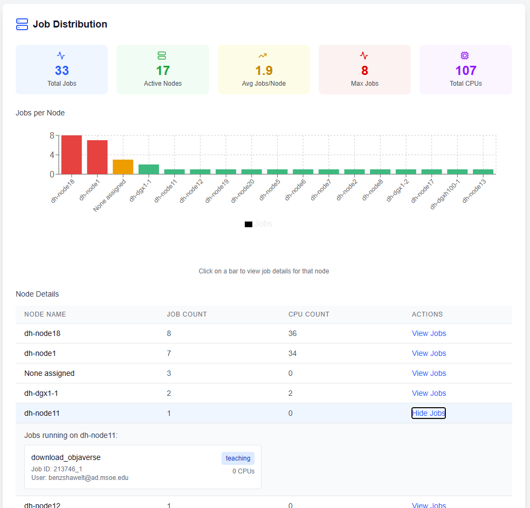Click the Avg Jobs/Node trending icon
The height and width of the screenshot is (508, 530).
click(x=263, y=56)
